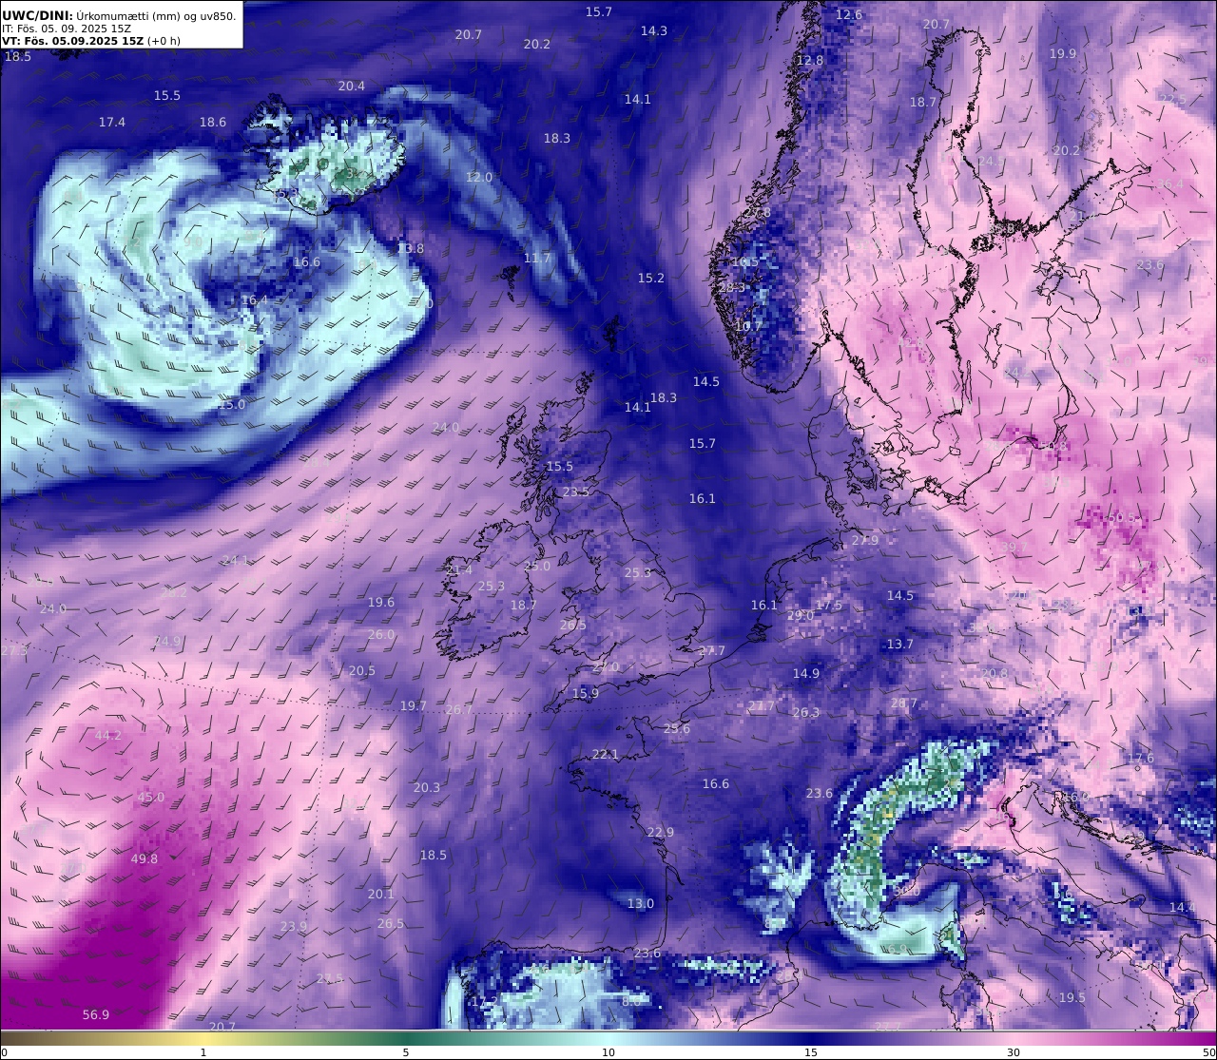The width and height of the screenshot is (1217, 1060).
Task: Select the IT: Fös. 05. 09. 2025 15Z line
Action: pos(67,29)
